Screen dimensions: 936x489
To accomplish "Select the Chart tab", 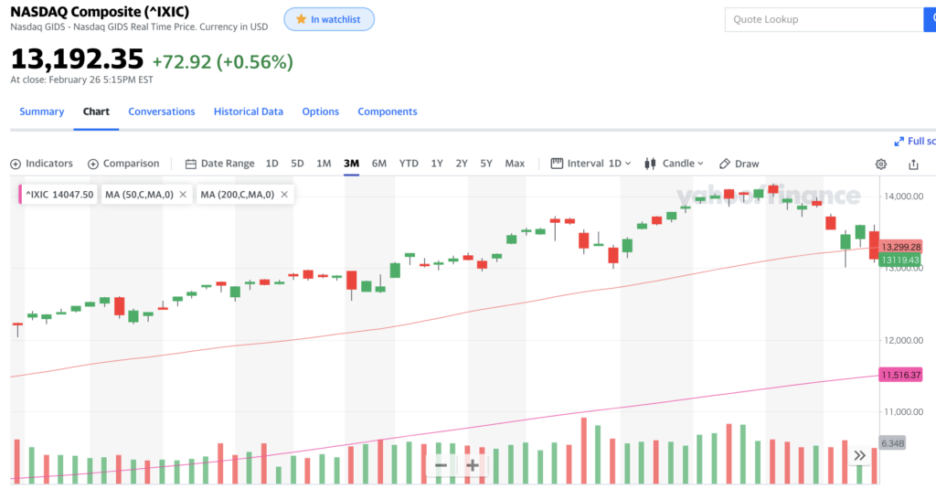I will 96,112.
